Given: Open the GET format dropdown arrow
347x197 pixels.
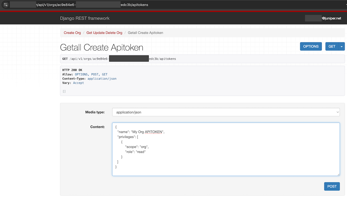Looking at the screenshot, I should tap(342, 46).
